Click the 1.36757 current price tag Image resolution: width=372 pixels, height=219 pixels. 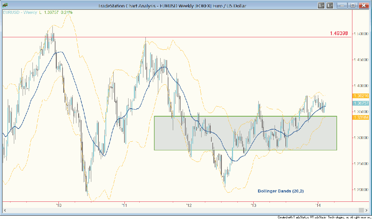pos(361,103)
